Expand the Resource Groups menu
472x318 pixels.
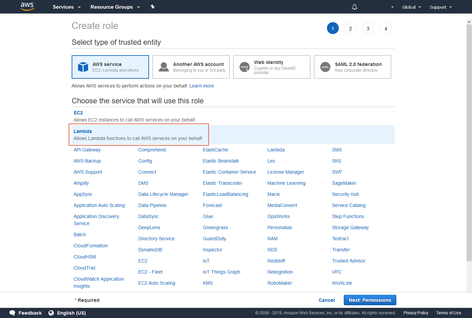click(115, 7)
